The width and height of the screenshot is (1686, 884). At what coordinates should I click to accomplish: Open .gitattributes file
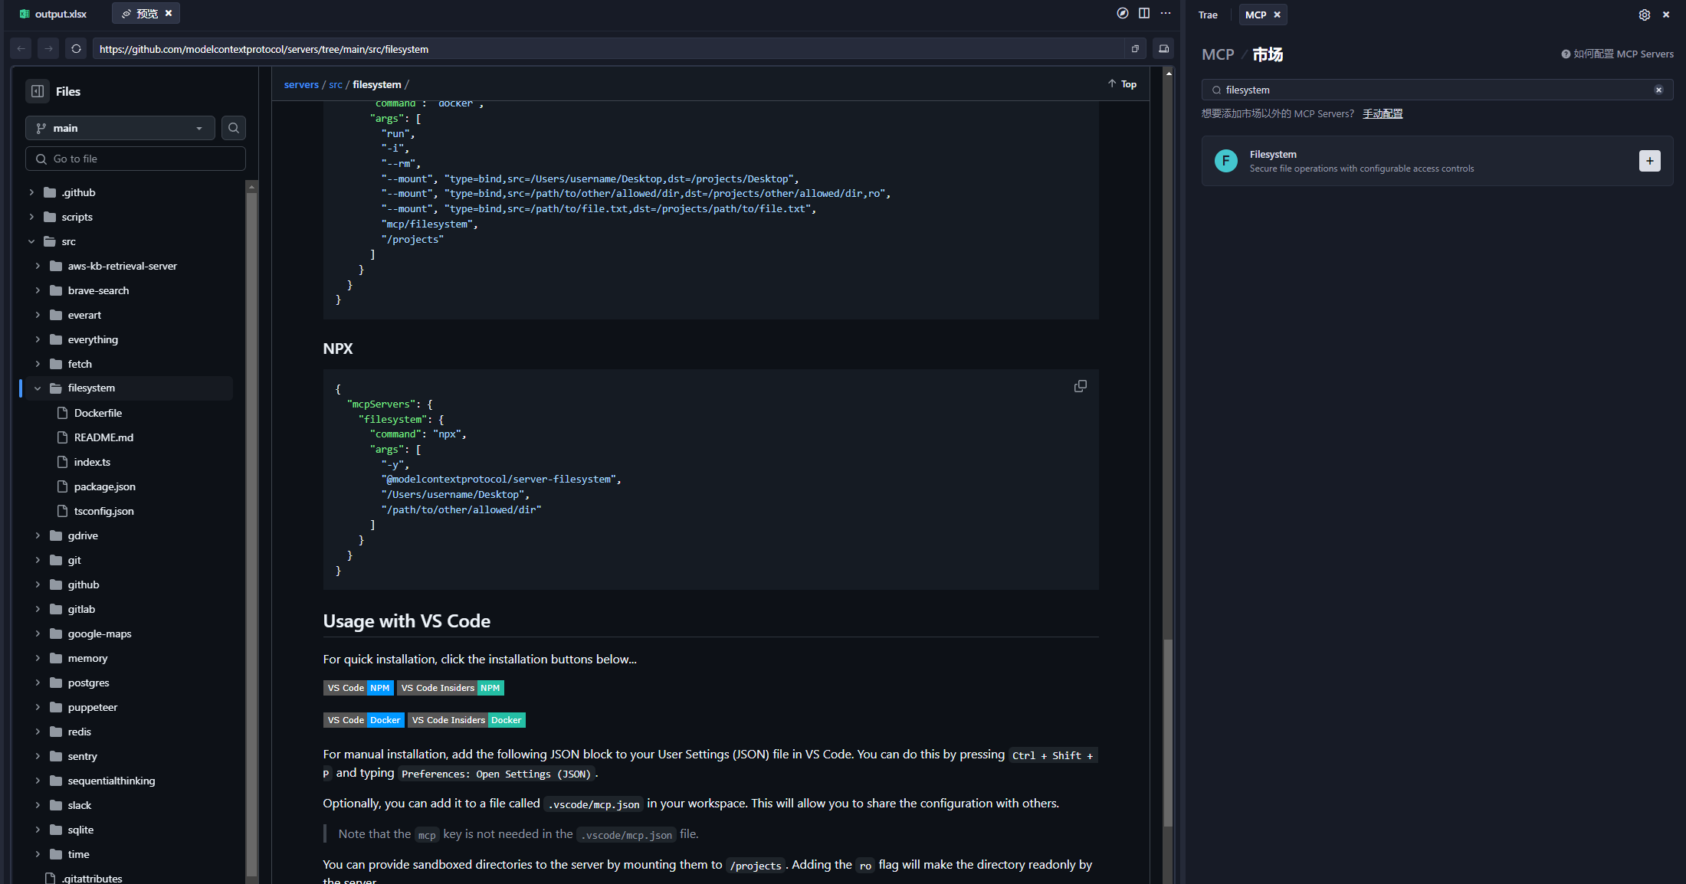(92, 878)
